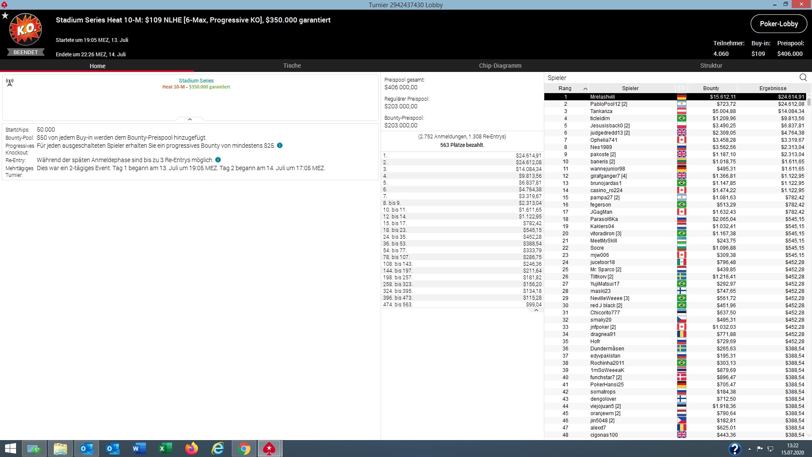The width and height of the screenshot is (812, 457).
Task: Click the player search magnifier icon
Action: click(803, 77)
